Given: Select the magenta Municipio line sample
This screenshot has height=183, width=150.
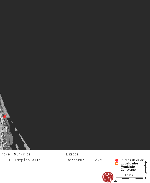Looking at the screenshot, I should [112, 167].
